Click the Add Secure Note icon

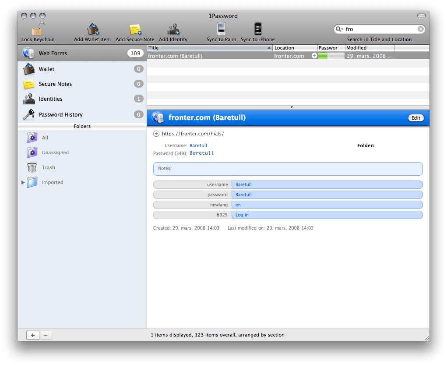(x=135, y=29)
